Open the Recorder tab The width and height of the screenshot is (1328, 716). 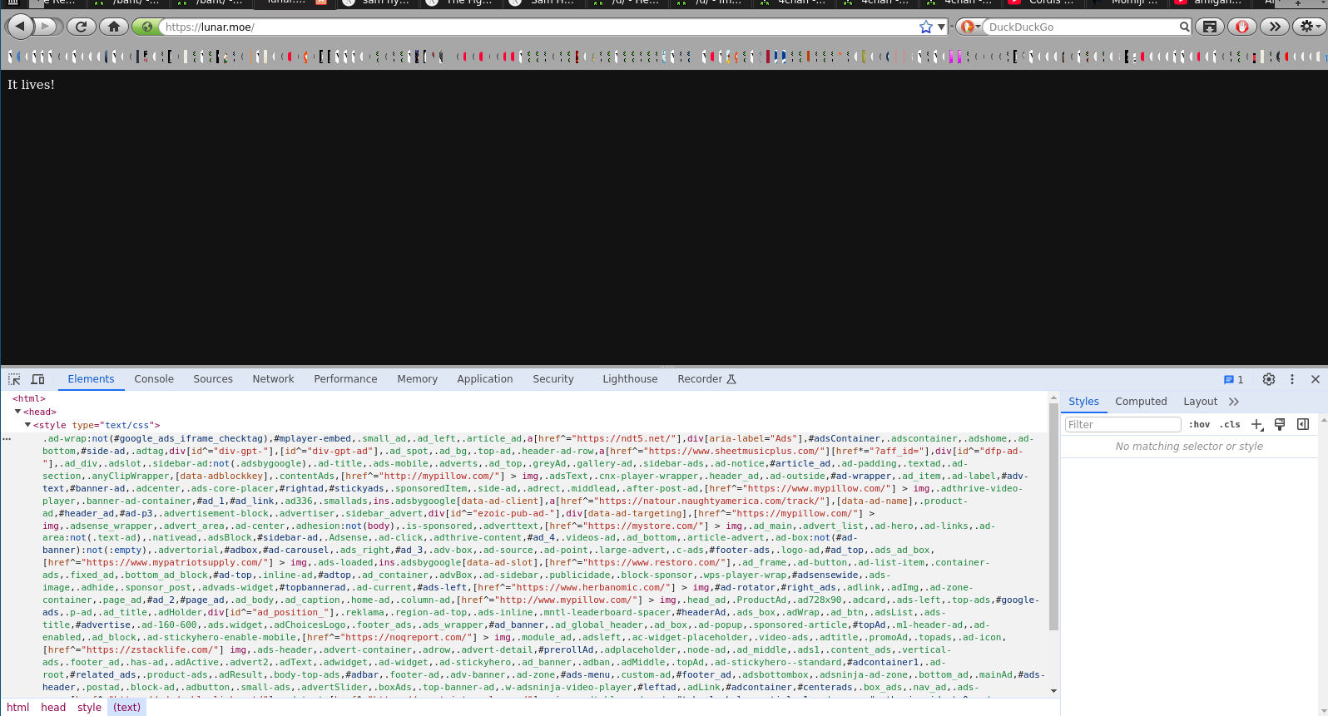coord(706,379)
